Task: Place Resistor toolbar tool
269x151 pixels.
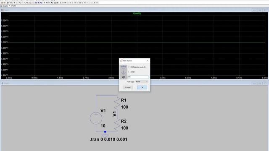Action: [x=68, y=3]
